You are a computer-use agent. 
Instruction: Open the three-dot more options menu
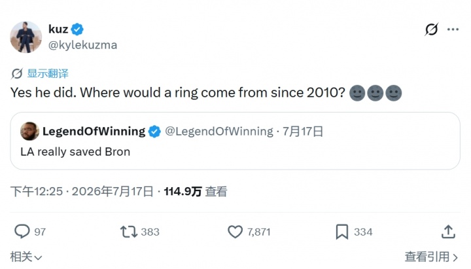pos(453,29)
